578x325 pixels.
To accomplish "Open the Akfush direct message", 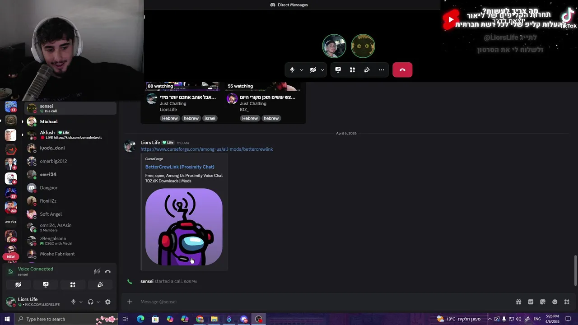I will 70,135.
